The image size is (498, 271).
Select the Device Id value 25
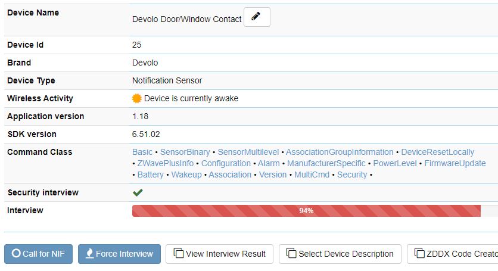coord(136,45)
